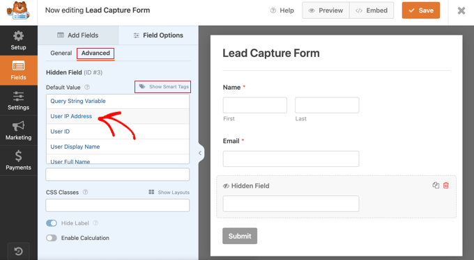Choose User Full Name smart tag
Viewport: 474px width, 260px height.
pyautogui.click(x=118, y=160)
